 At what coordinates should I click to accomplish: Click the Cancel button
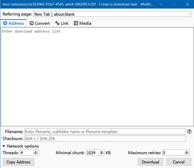click(x=178, y=162)
